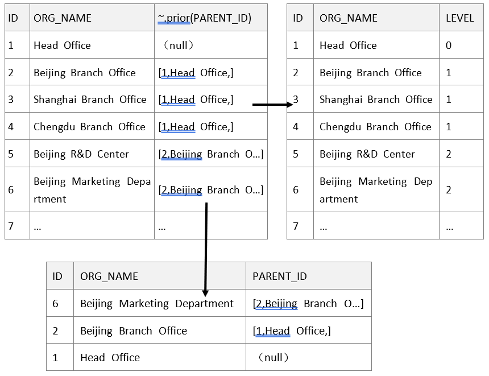
Task: Click the ellipsis cell under the LEVEL column
Action: 450,226
